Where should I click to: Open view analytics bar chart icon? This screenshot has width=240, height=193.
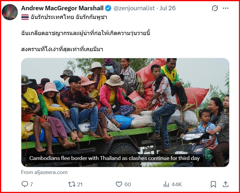[x=166, y=184]
